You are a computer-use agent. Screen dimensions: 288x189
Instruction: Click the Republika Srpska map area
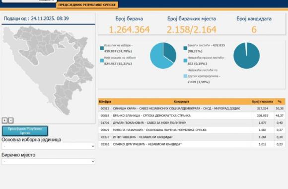point(48,70)
